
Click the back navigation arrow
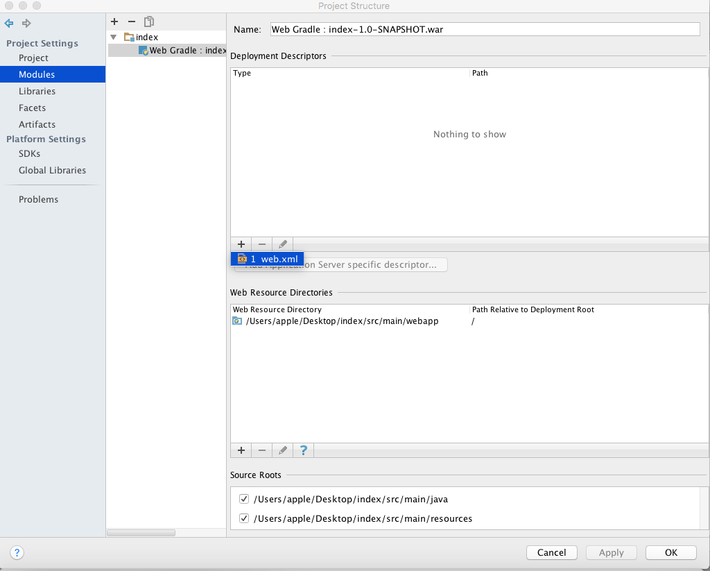[x=9, y=24]
